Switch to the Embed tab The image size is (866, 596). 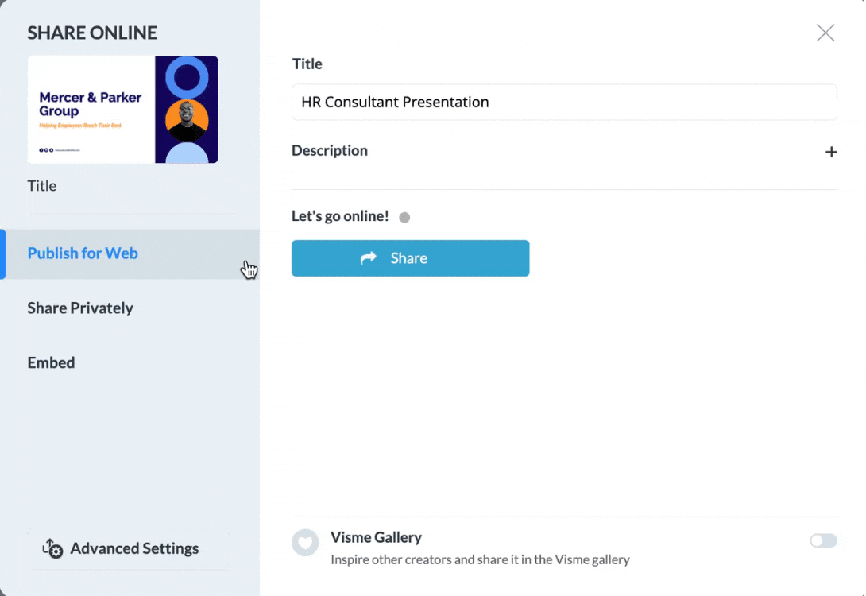51,362
